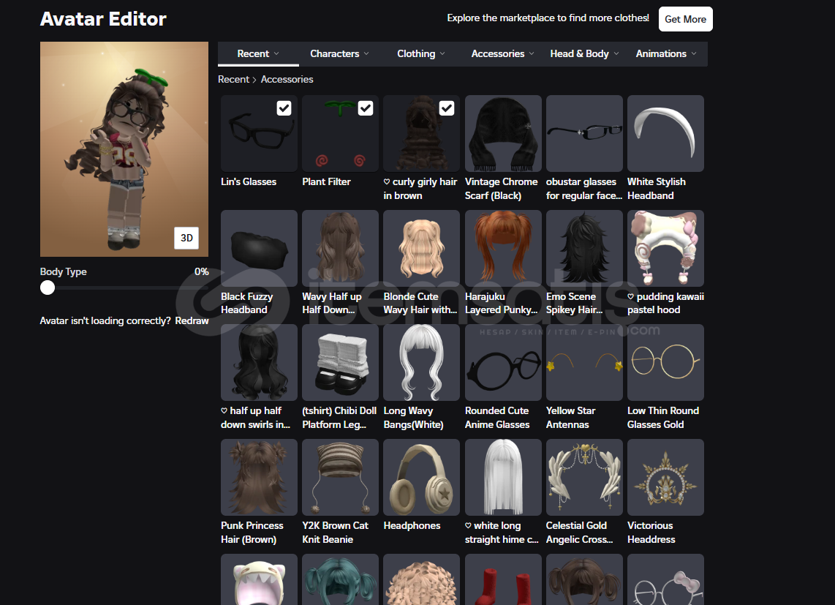Viewport: 835px width, 605px height.
Task: Equip the Rounded Cute Anime Glasses image
Action: coord(503,362)
